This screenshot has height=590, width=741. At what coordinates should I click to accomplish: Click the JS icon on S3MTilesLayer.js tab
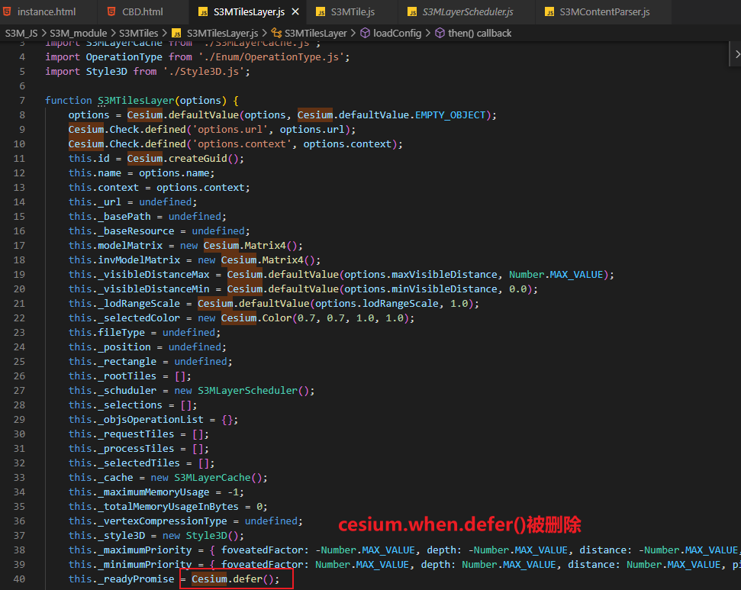point(203,11)
